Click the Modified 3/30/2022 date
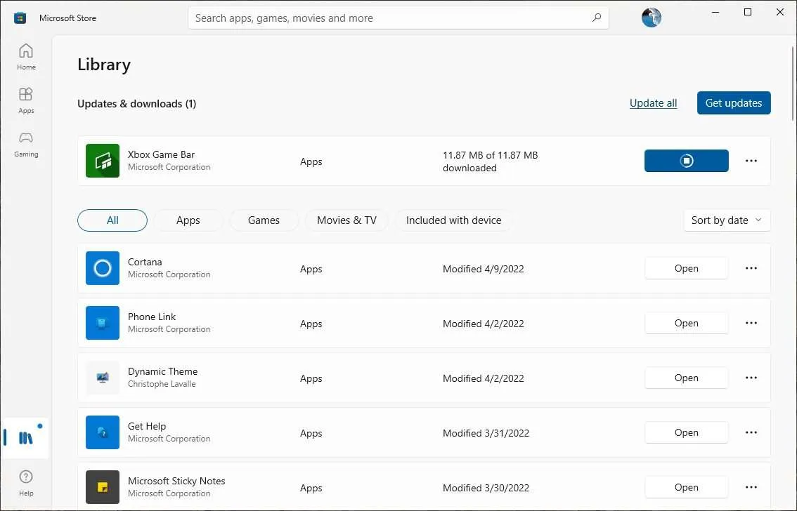Image resolution: width=797 pixels, height=511 pixels. [486, 488]
